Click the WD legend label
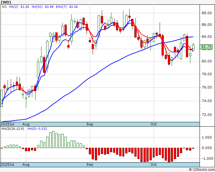Viewport: 215px width, 172px height. pos(4,7)
